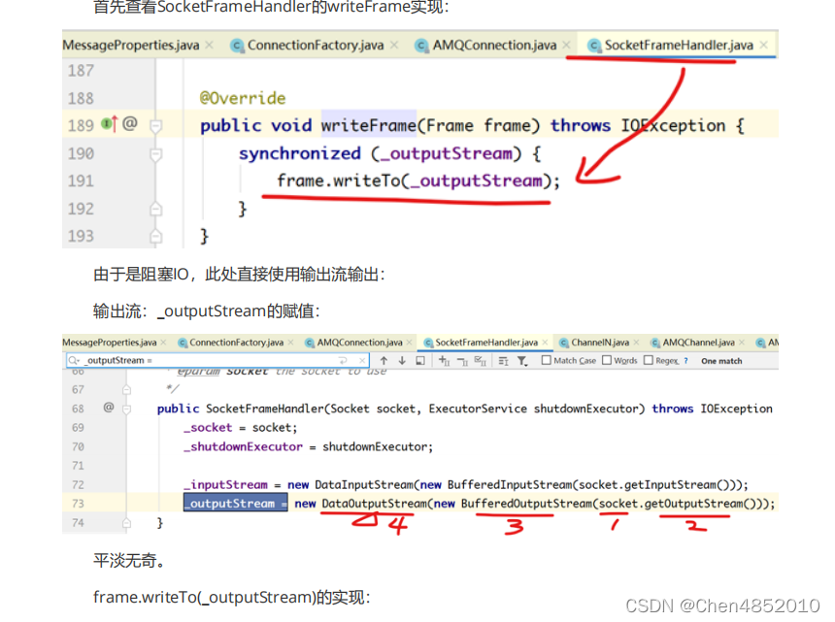Screen dimensions: 835x622
Task: Click the Regex help question mark
Action: pyautogui.click(x=685, y=361)
